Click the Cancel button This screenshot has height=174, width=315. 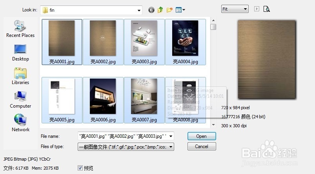(202, 147)
